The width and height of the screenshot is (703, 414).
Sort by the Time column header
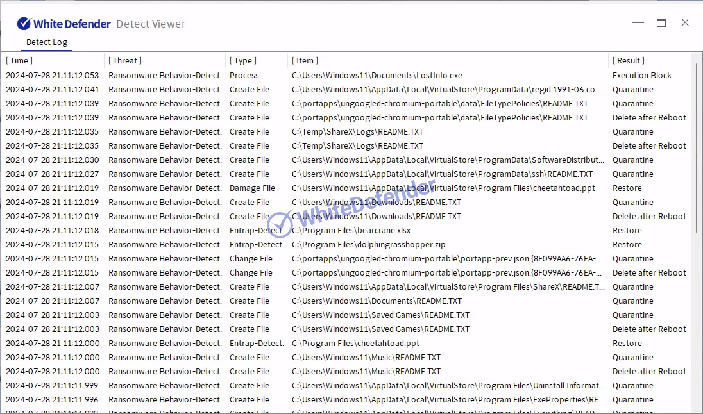point(19,61)
